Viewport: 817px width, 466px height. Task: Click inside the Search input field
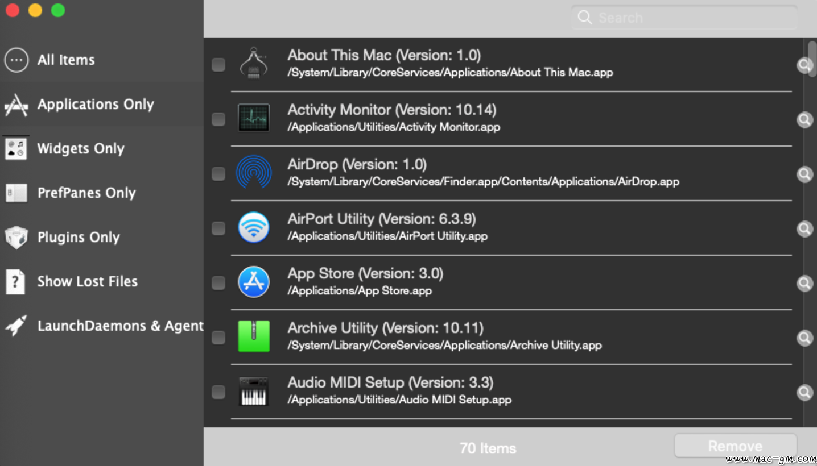click(x=684, y=18)
